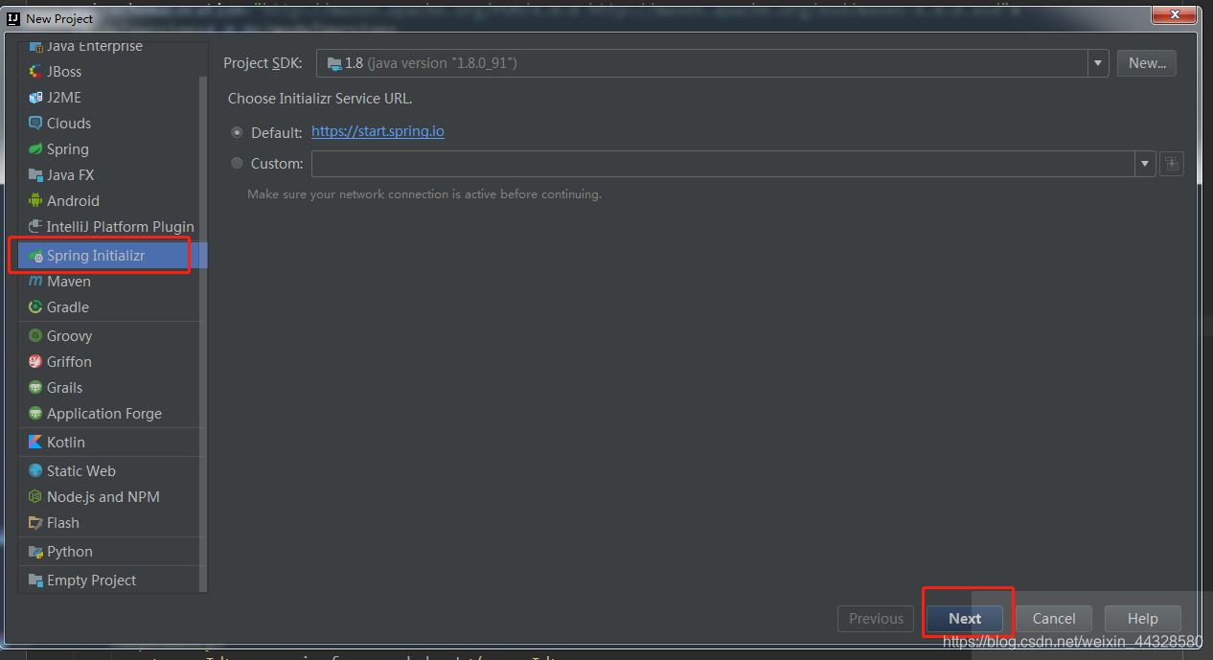Screen dimensions: 1213x660
Task: Open the Project SDK dropdown arrow
Action: (x=1098, y=63)
